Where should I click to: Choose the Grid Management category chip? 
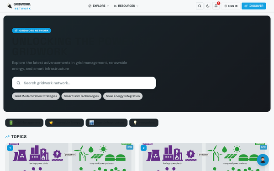coord(24,123)
